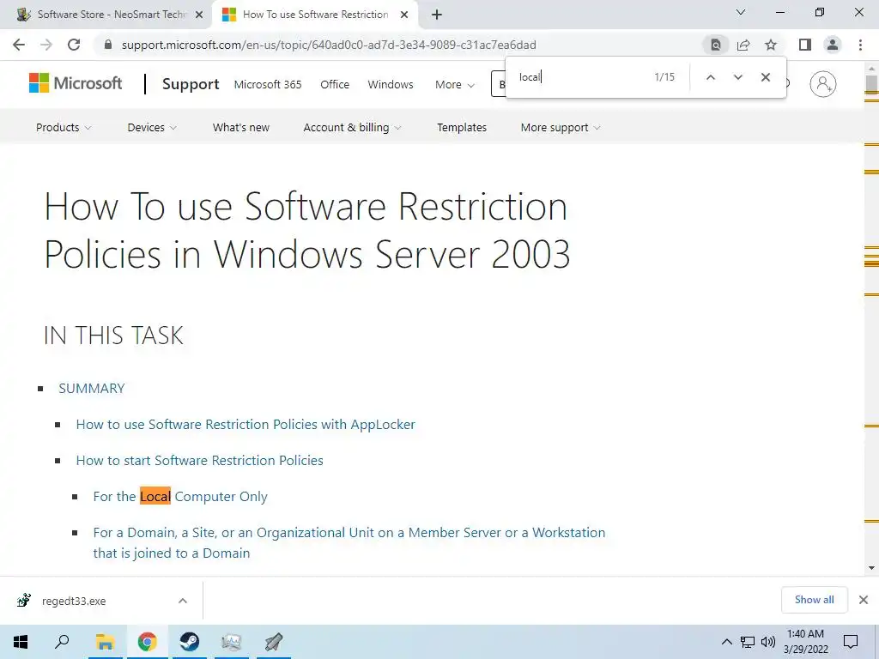This screenshot has height=659, width=879.
Task: Expand Account & billing dropdown
Action: coord(352,127)
